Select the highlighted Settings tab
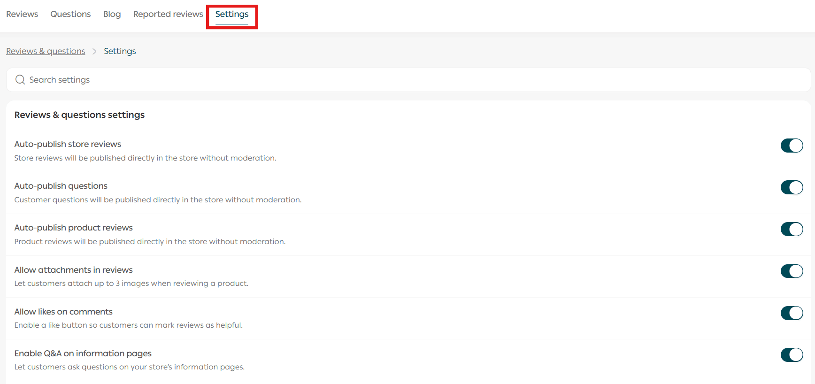 232,15
